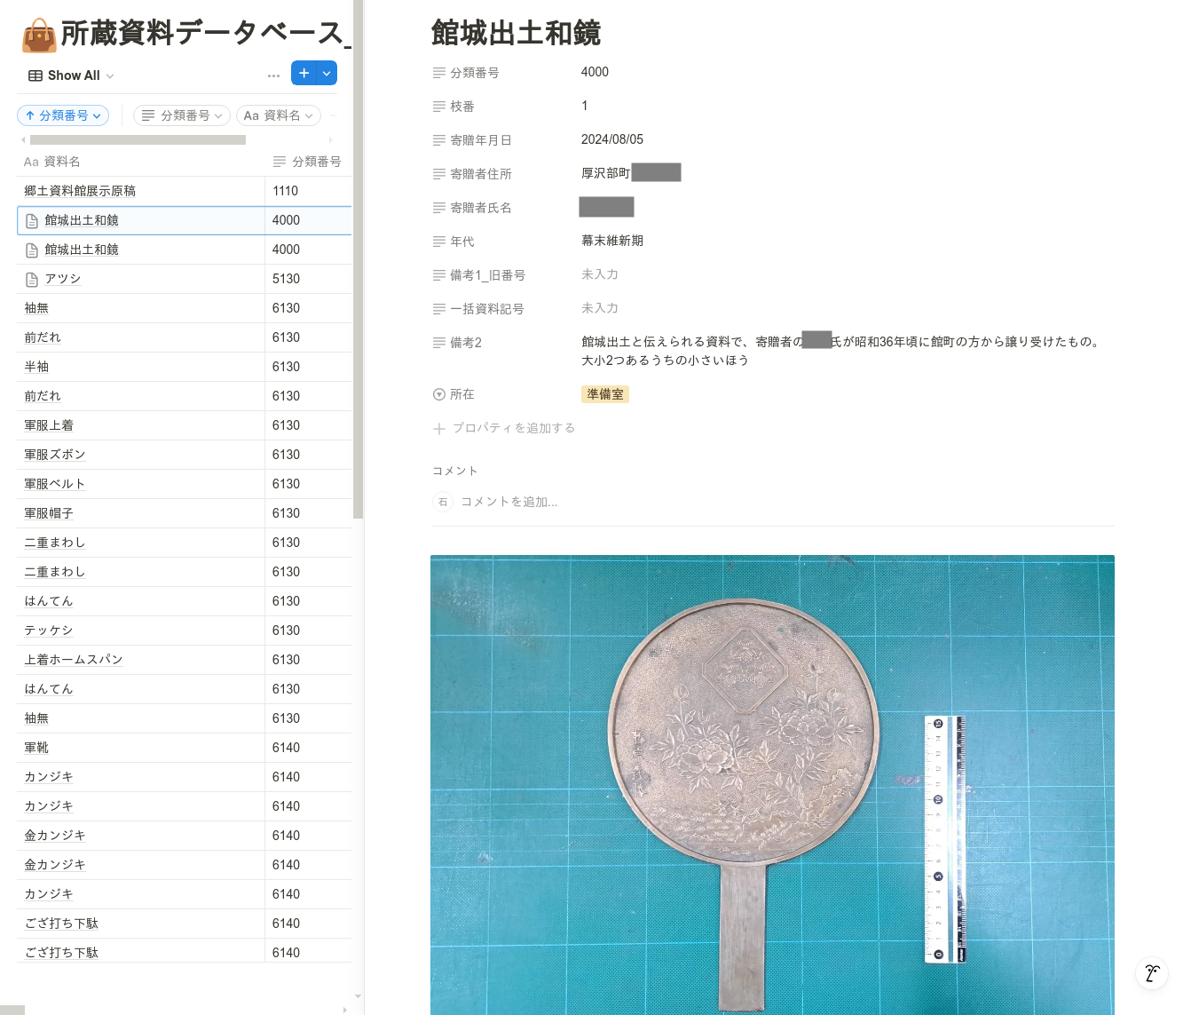Click the 分類番号 column header
This screenshot has height=1015, width=1183.
coord(307,162)
